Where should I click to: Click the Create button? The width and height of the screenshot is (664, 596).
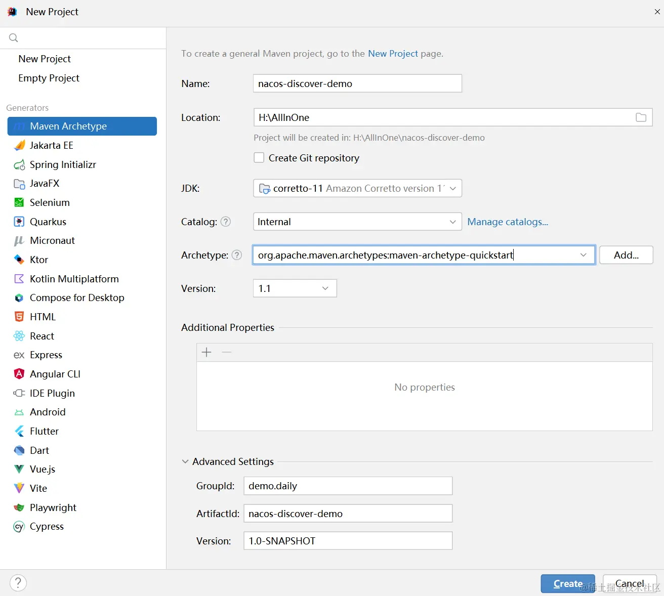pos(567,583)
